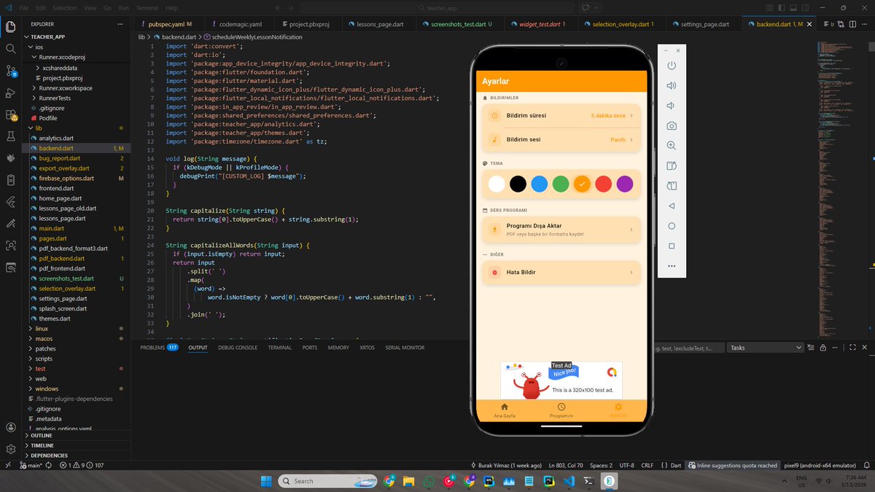Click the Hata Bildir row in the app
The image size is (875, 492).
pyautogui.click(x=561, y=273)
